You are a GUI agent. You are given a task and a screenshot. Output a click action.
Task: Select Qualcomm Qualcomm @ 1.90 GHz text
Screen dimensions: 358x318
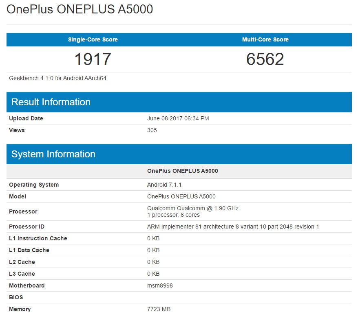point(193,208)
